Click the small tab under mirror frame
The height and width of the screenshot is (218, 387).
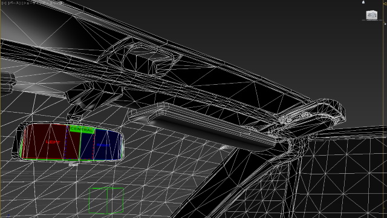[73, 164]
